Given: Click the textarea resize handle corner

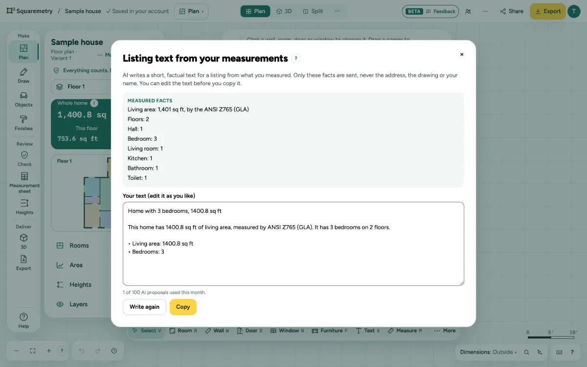Looking at the screenshot, I should pos(461,283).
